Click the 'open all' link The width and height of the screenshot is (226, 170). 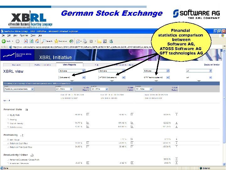(7, 100)
